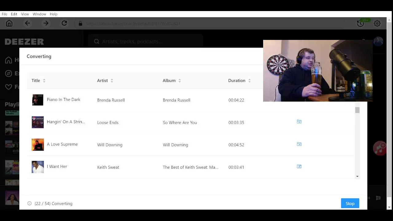393x221 pixels.
Task: Open output folder for A Love Supreme
Action: (299, 144)
